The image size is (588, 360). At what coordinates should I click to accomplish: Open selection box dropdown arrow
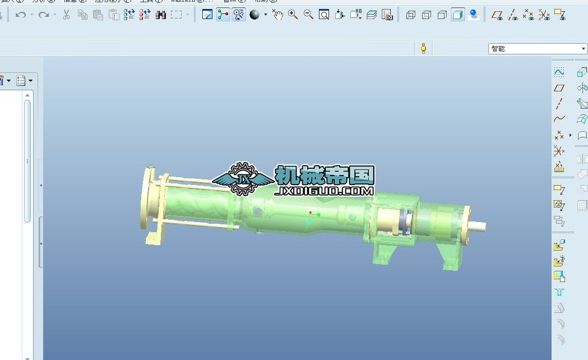click(188, 15)
